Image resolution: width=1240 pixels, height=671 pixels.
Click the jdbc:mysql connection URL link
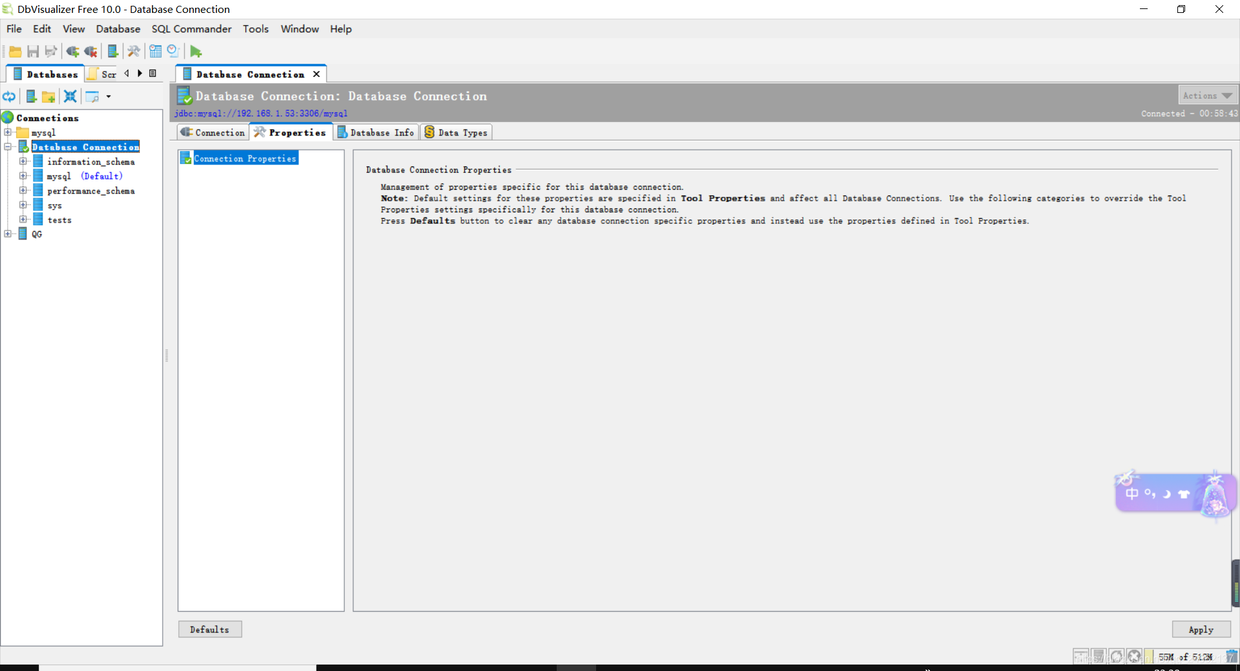261,114
